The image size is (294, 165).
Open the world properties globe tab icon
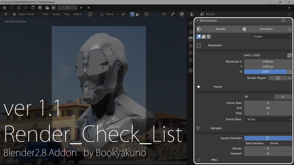click(x=191, y=60)
